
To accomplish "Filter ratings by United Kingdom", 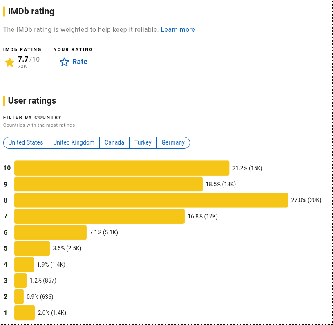I will pos(74,142).
